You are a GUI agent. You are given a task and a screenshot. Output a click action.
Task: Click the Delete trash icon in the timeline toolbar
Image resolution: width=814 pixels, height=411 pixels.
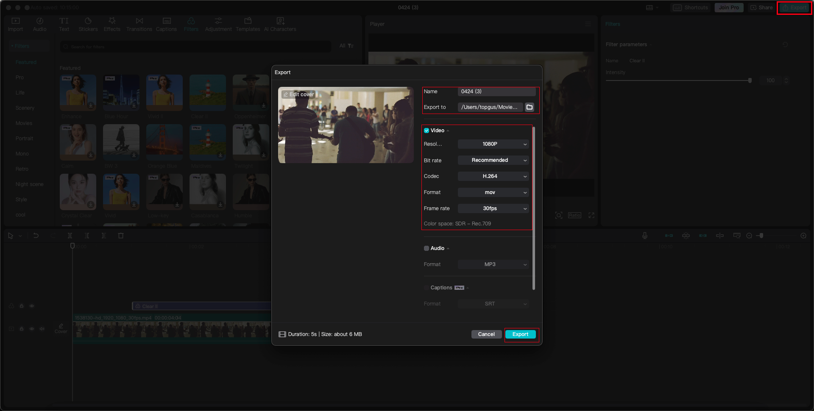pyautogui.click(x=121, y=236)
